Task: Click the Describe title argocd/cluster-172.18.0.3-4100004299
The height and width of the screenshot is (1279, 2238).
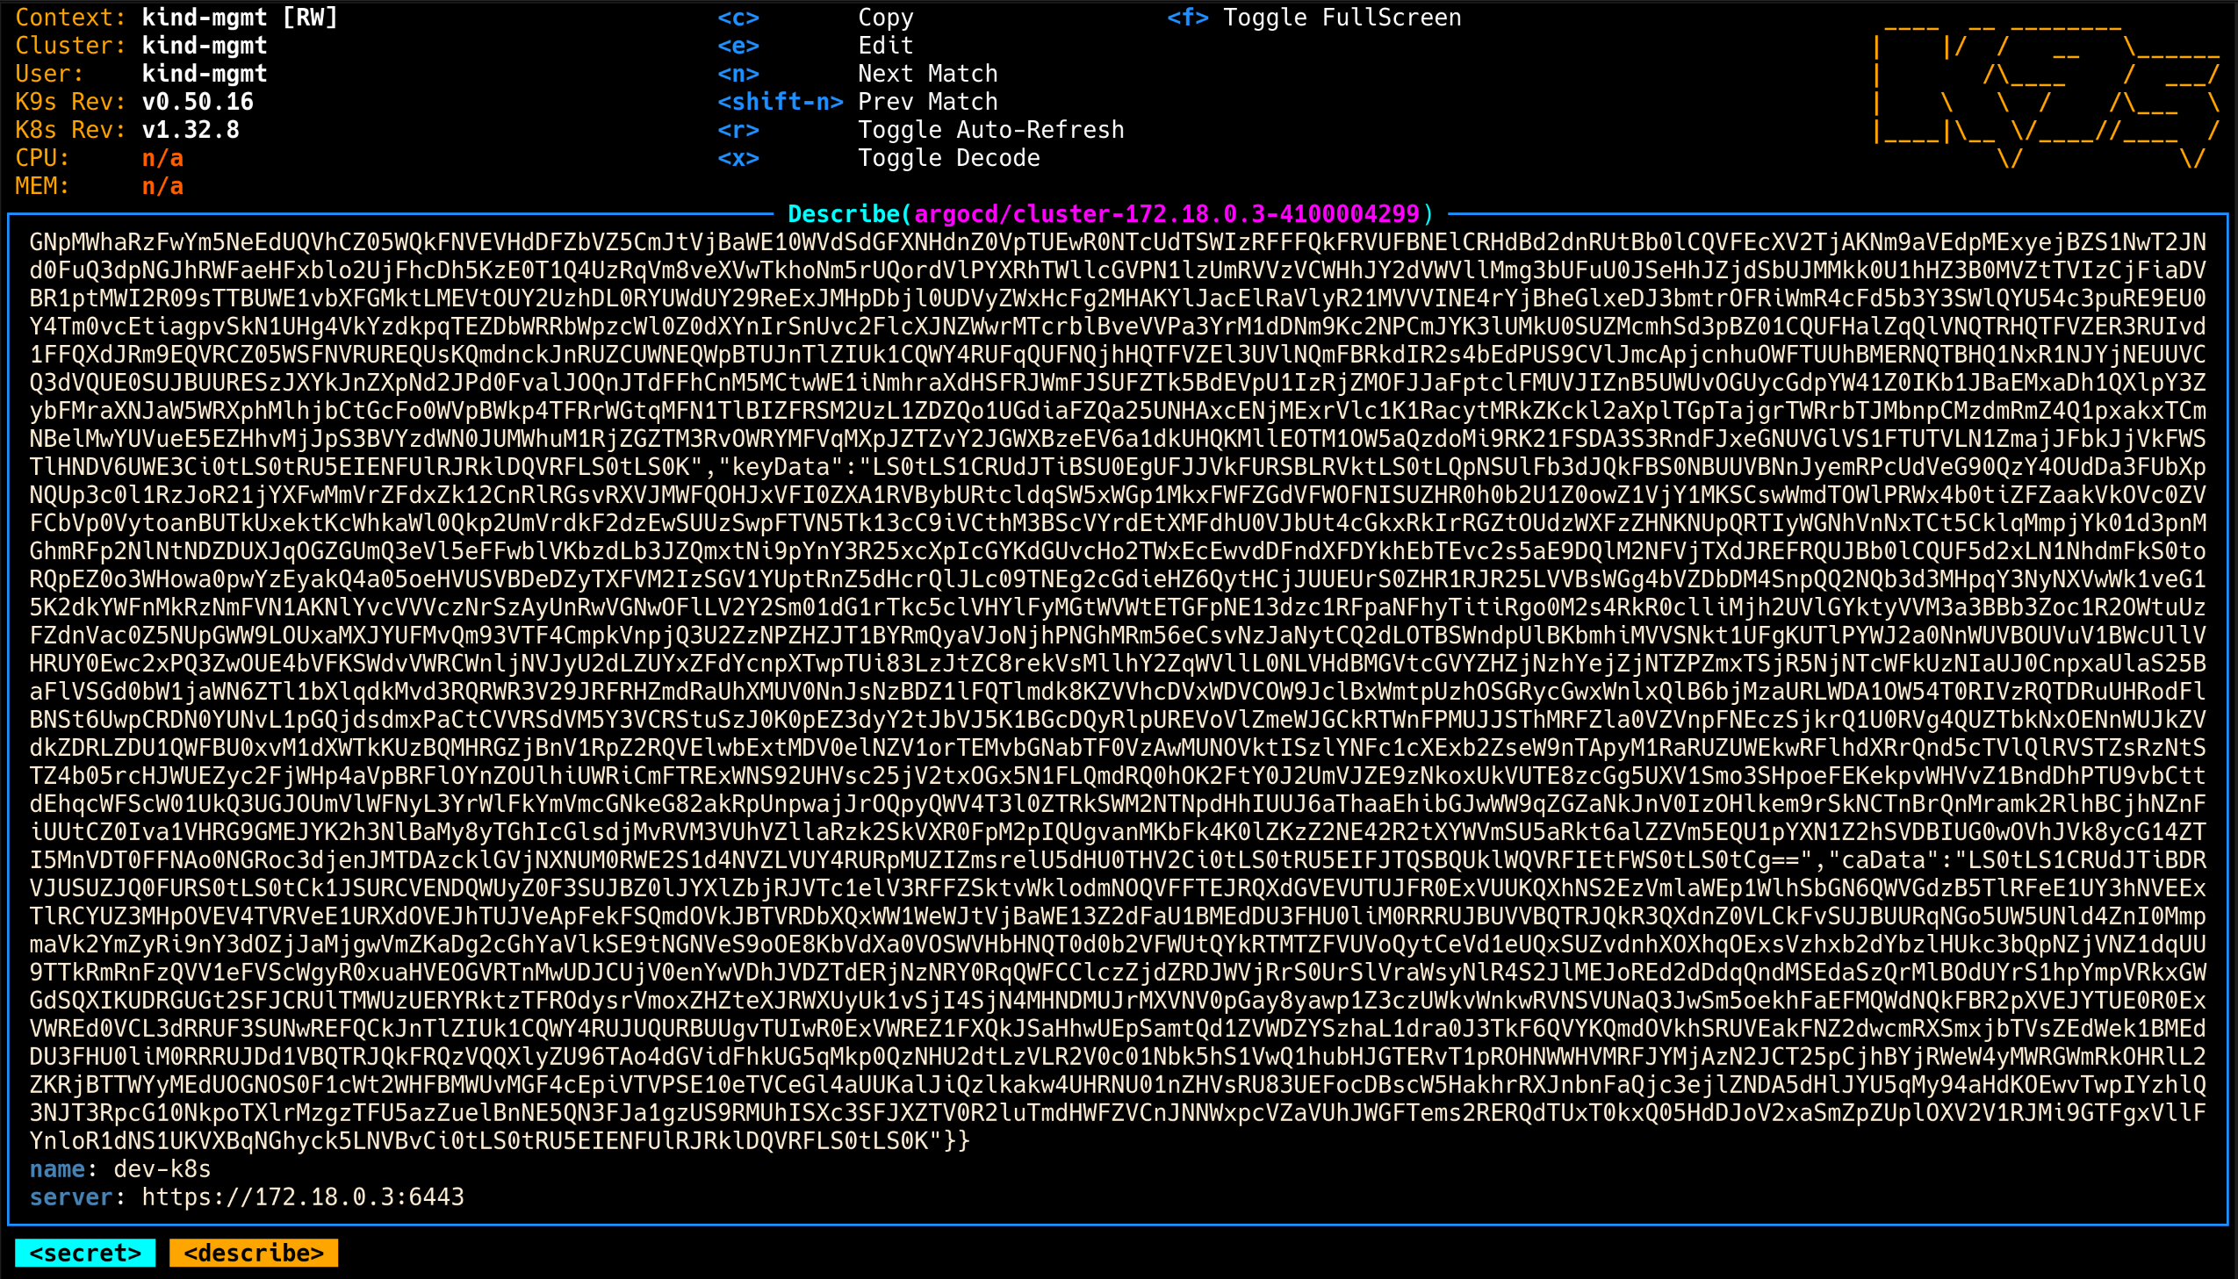Action: (1167, 213)
